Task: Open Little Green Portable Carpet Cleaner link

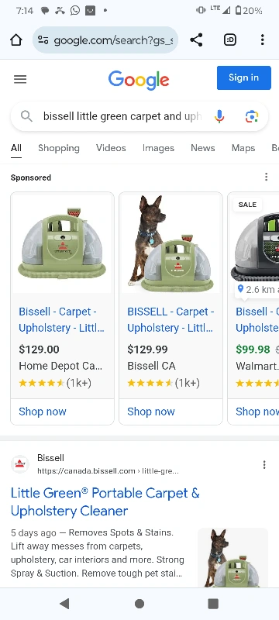Action: pyautogui.click(x=105, y=501)
